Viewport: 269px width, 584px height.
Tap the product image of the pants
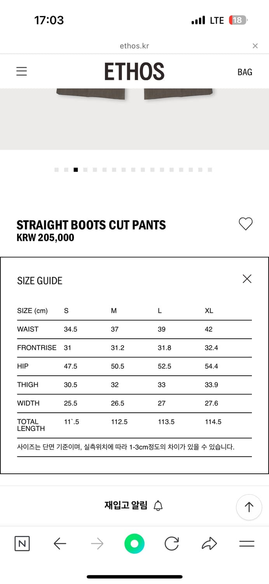click(134, 117)
